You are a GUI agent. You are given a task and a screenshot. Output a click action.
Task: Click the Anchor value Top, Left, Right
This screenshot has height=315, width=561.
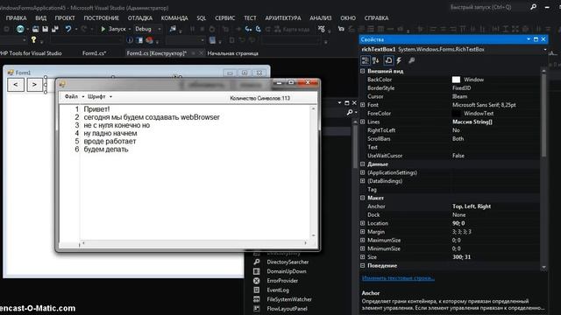coord(472,206)
